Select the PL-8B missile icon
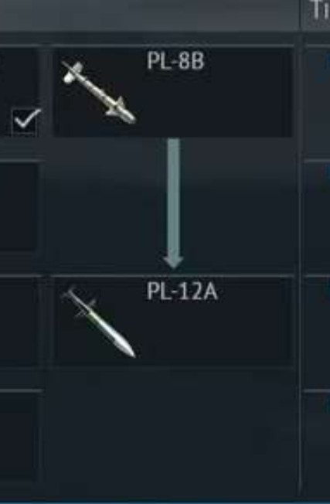The image size is (330, 504). [x=99, y=93]
